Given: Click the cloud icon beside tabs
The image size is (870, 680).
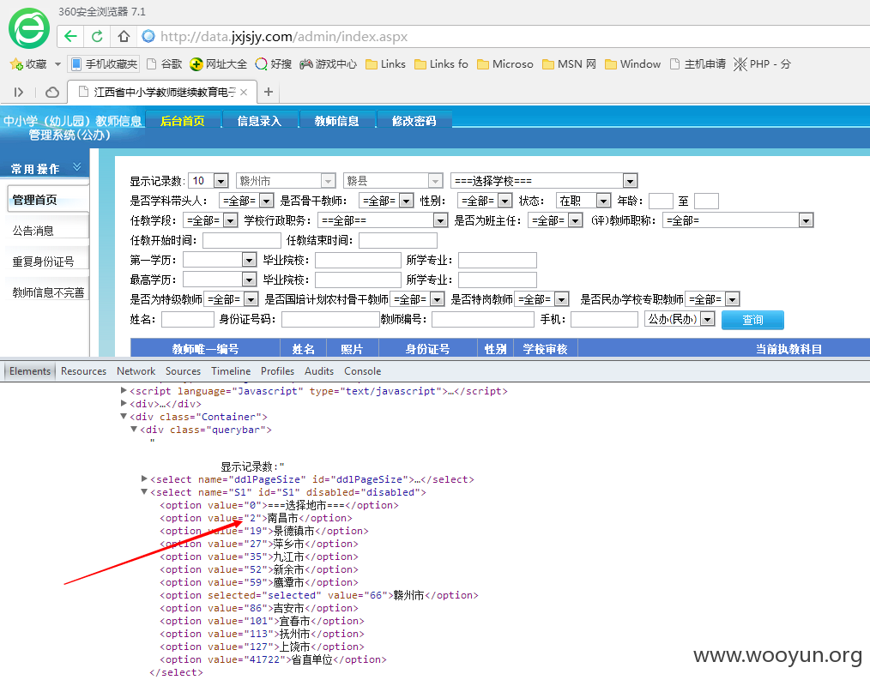Looking at the screenshot, I should [x=52, y=92].
